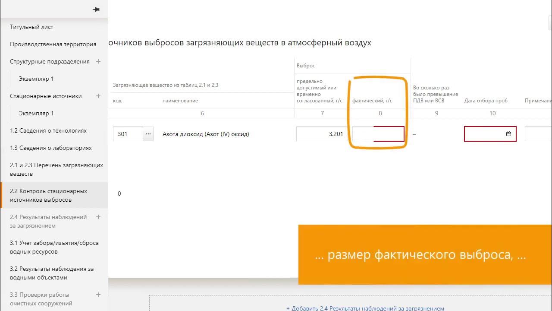Go to 1.3 Сведения о лабораториях

pos(51,148)
